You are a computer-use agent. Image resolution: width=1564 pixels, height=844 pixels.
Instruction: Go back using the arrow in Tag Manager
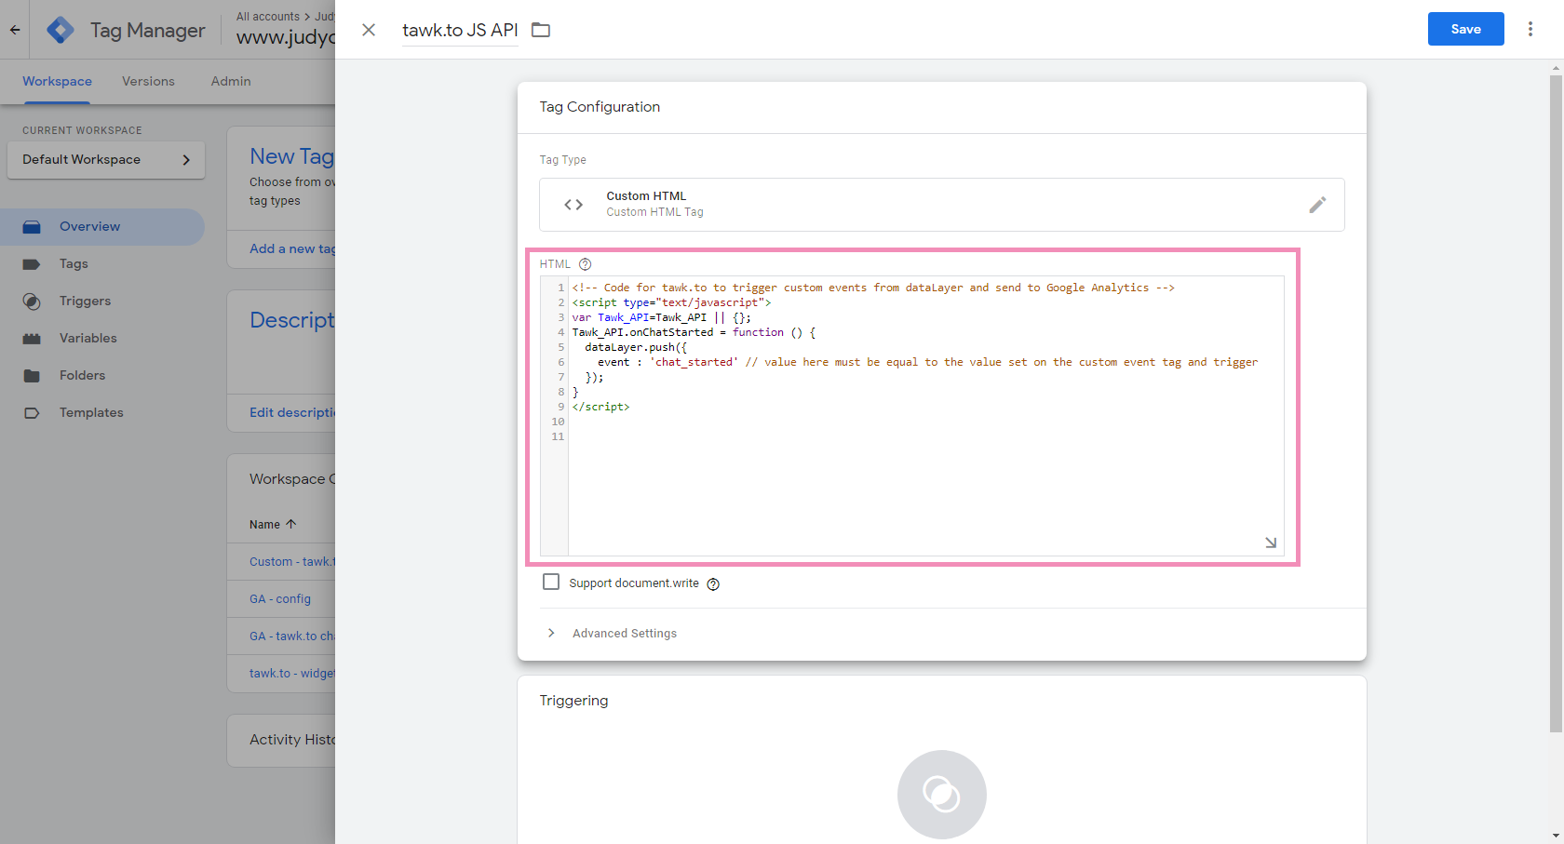(x=15, y=30)
